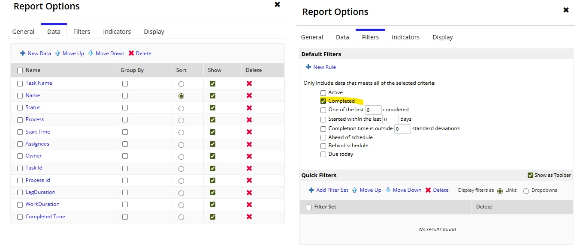Click Add Filter Set in Quick Filters
This screenshot has width=577, height=247.
tap(329, 190)
